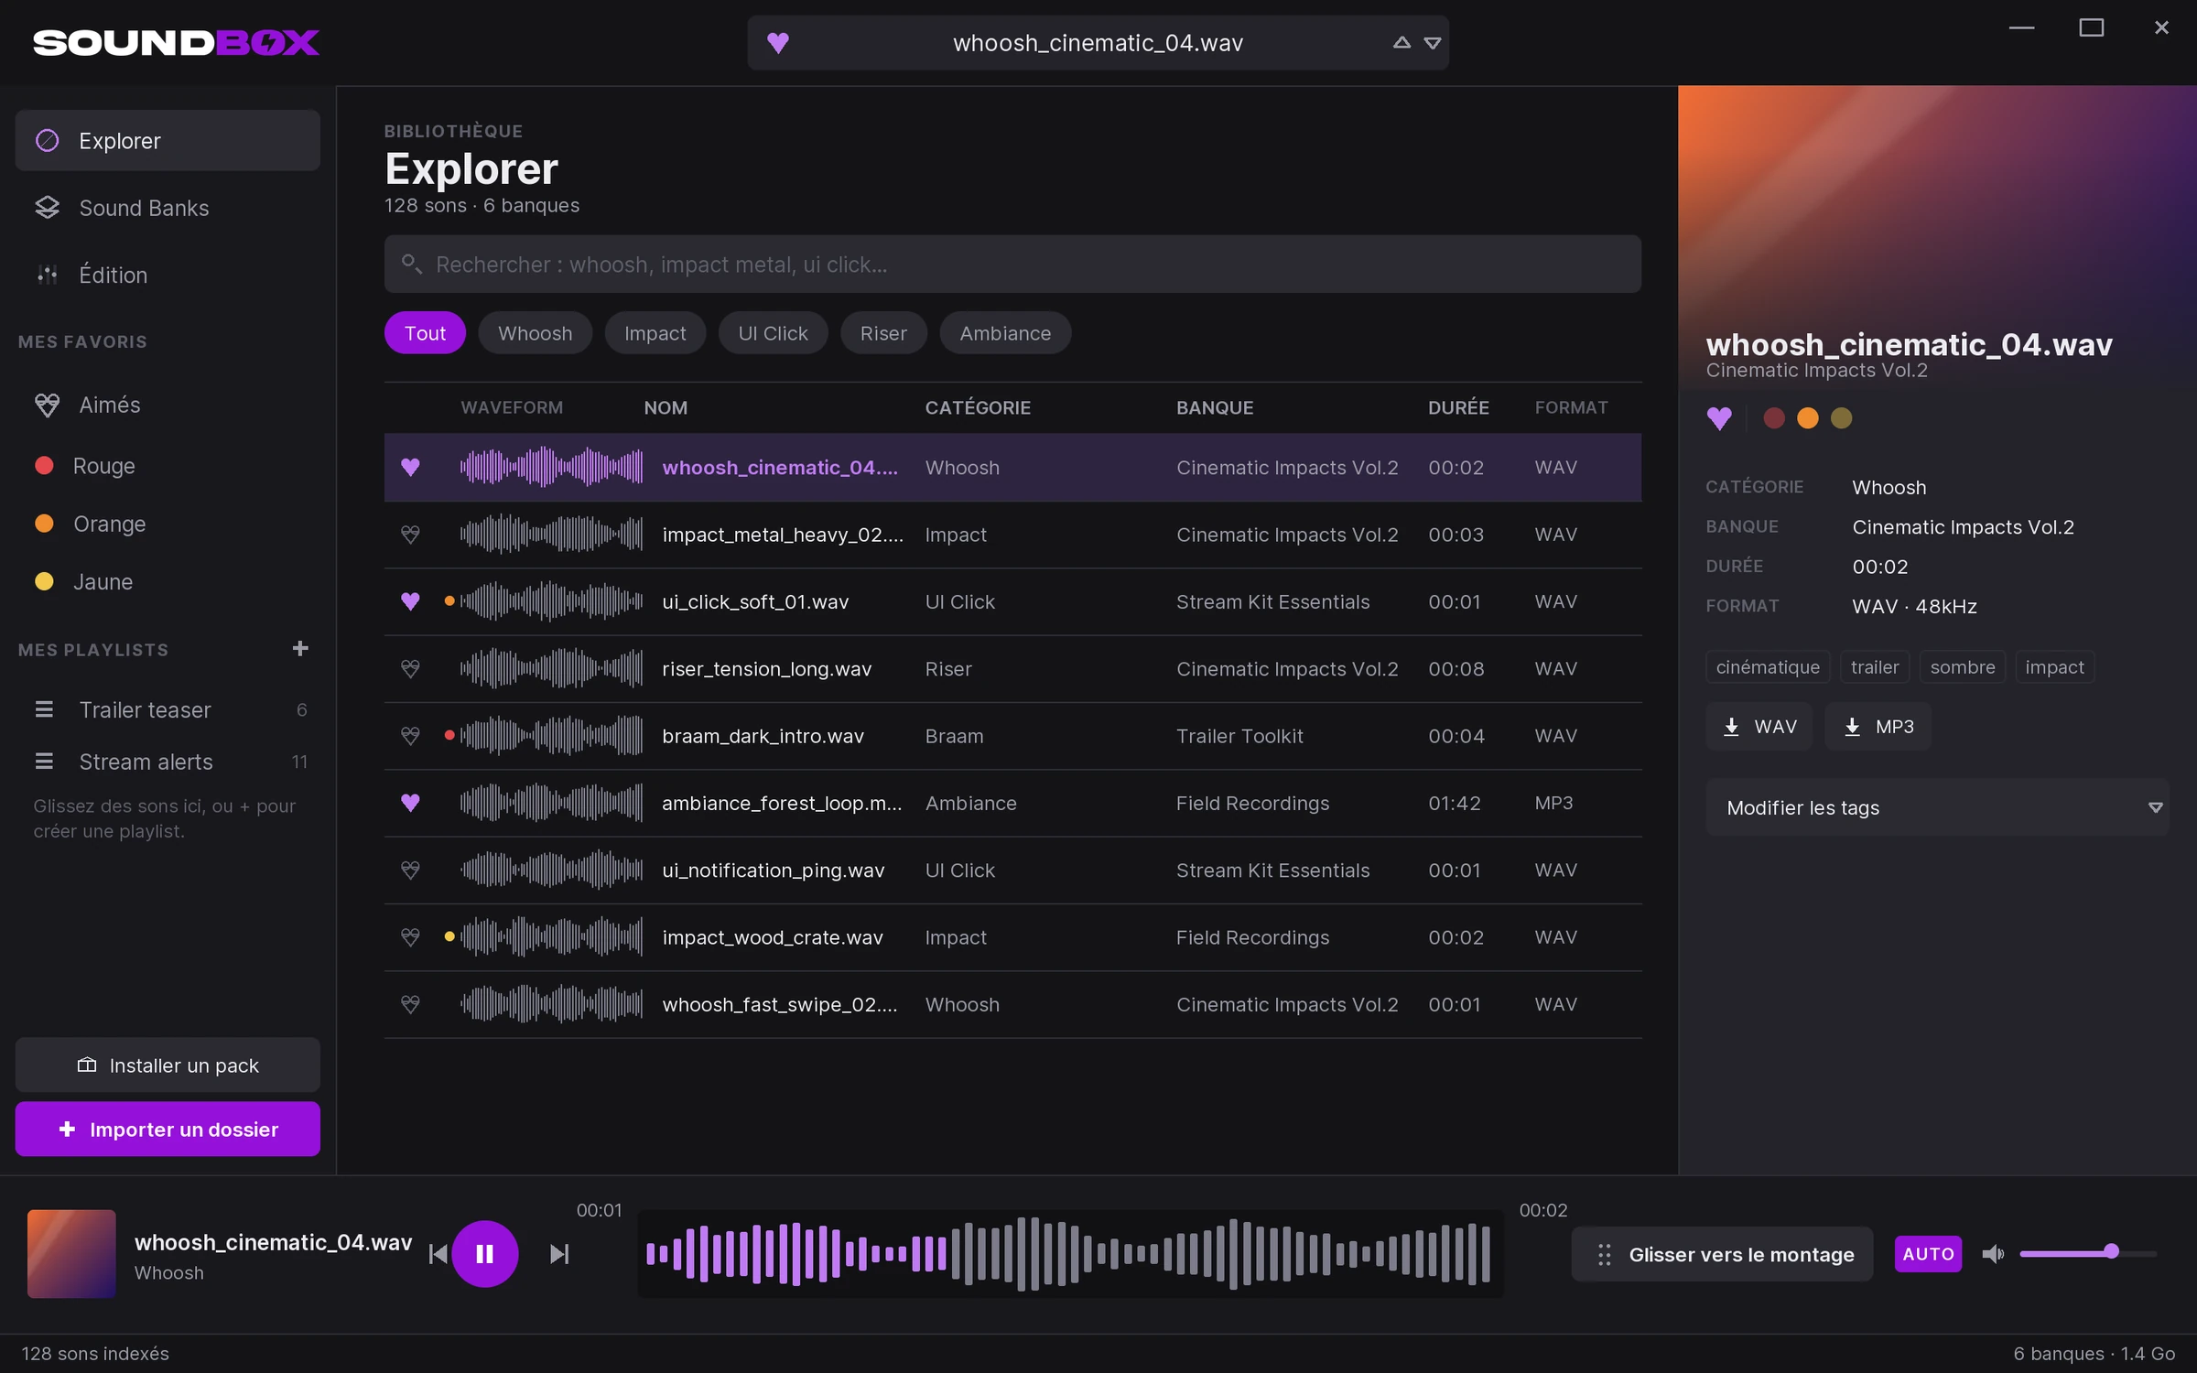The image size is (2197, 1373).
Task: Like whoosh_fast_swipe_02 row heart
Action: point(410,1004)
